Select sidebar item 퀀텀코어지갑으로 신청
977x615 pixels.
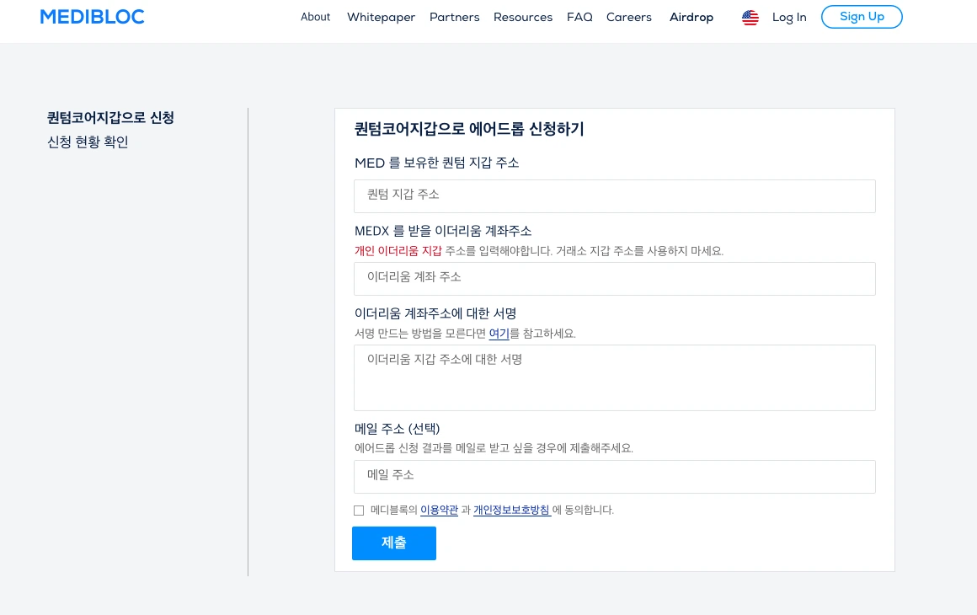coord(110,118)
